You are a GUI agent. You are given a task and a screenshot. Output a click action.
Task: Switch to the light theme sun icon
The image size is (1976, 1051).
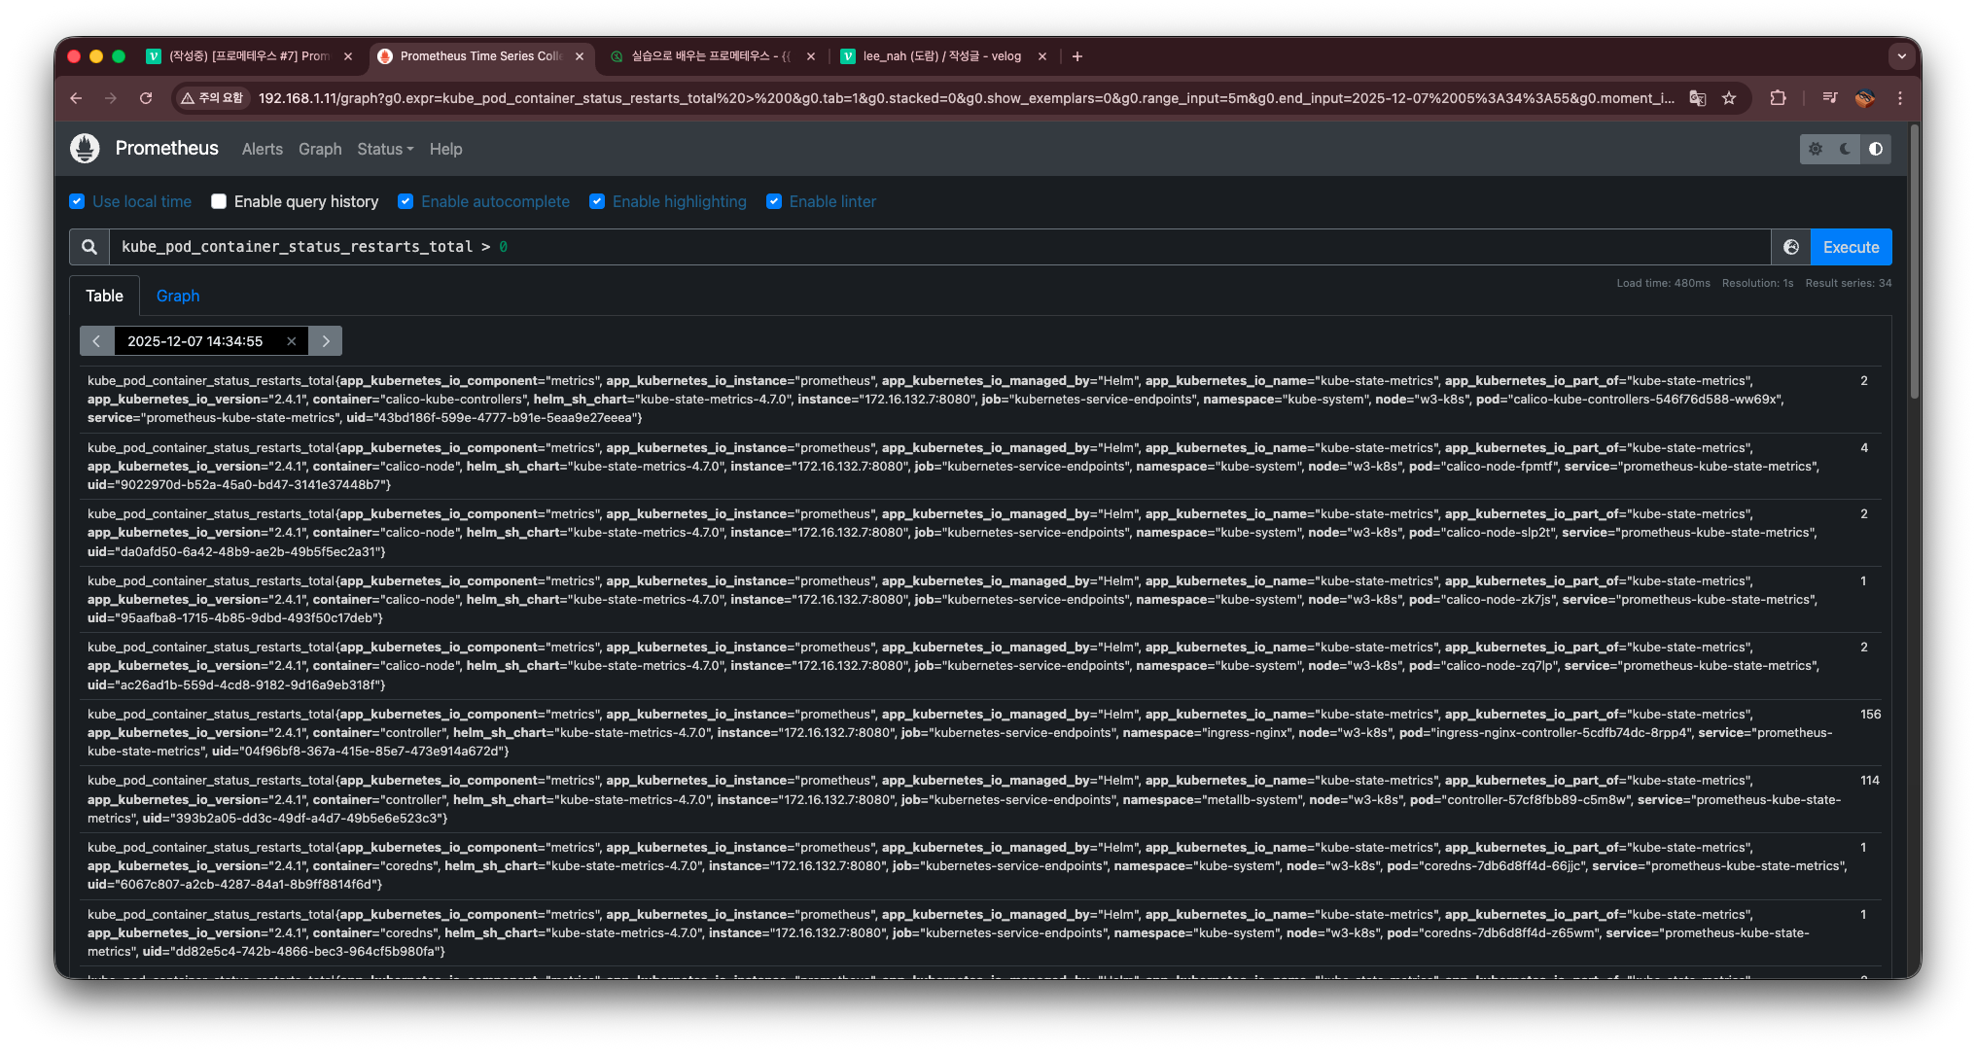point(1815,149)
